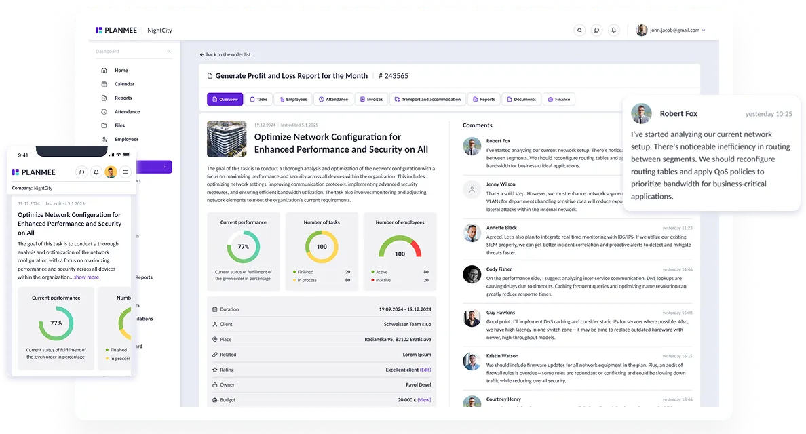Click the Home house icon in sidebar
806x434 pixels.
104,71
